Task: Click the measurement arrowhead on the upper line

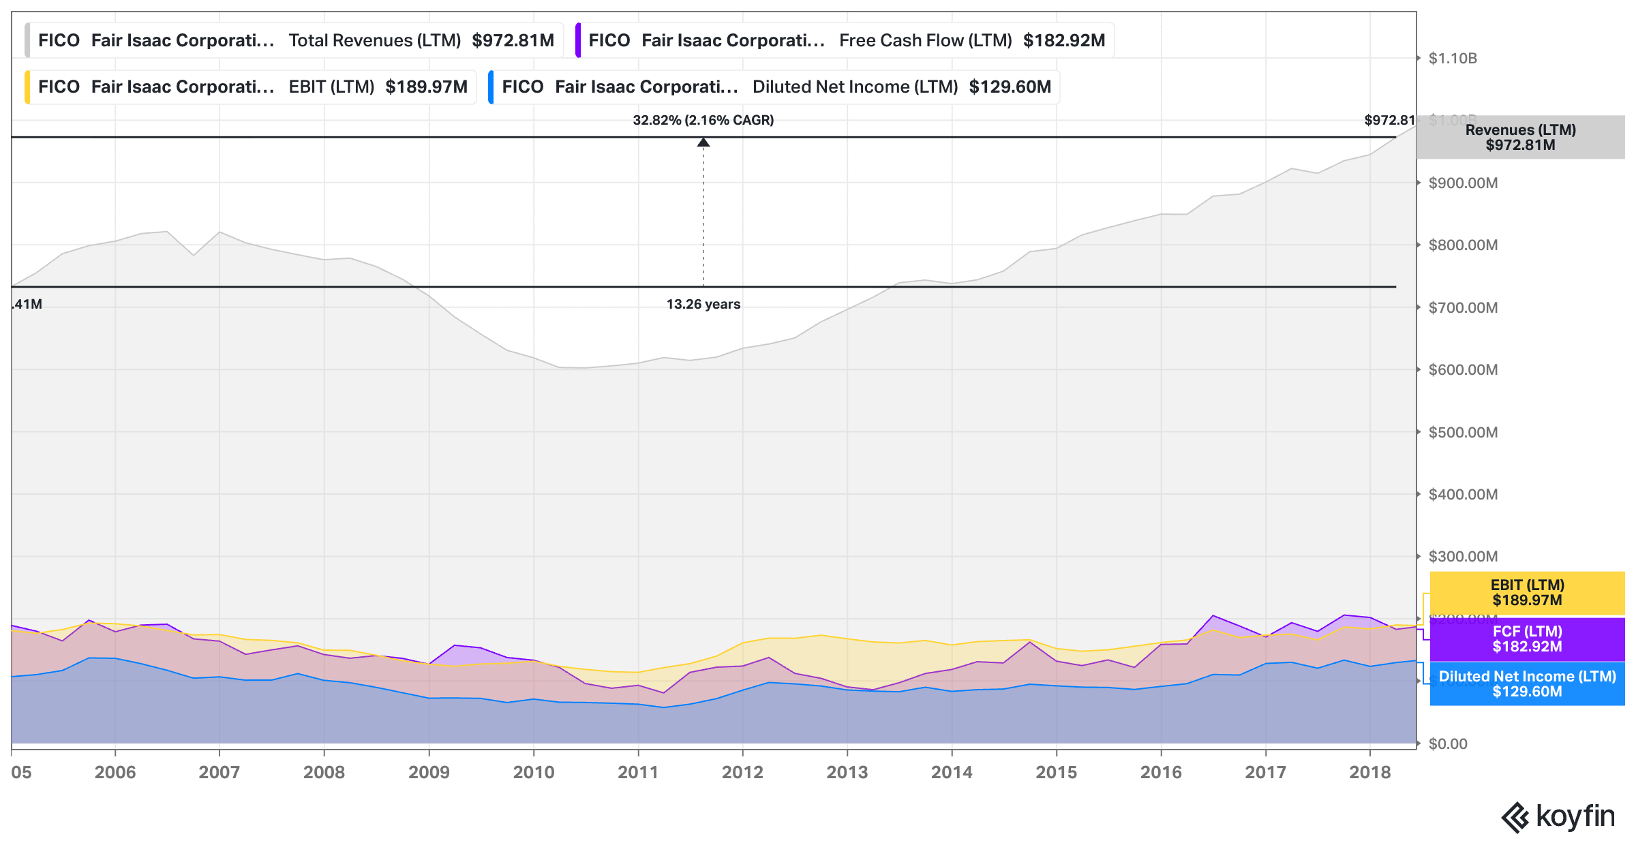Action: click(703, 142)
